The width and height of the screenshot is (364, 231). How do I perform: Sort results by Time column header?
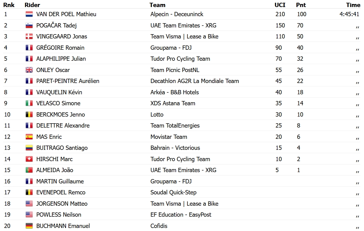click(353, 5)
